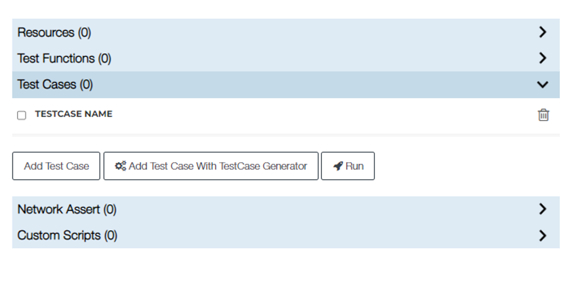Open the Custom Scripts (0) section
Screen dimensions: 574x284
pyautogui.click(x=286, y=235)
